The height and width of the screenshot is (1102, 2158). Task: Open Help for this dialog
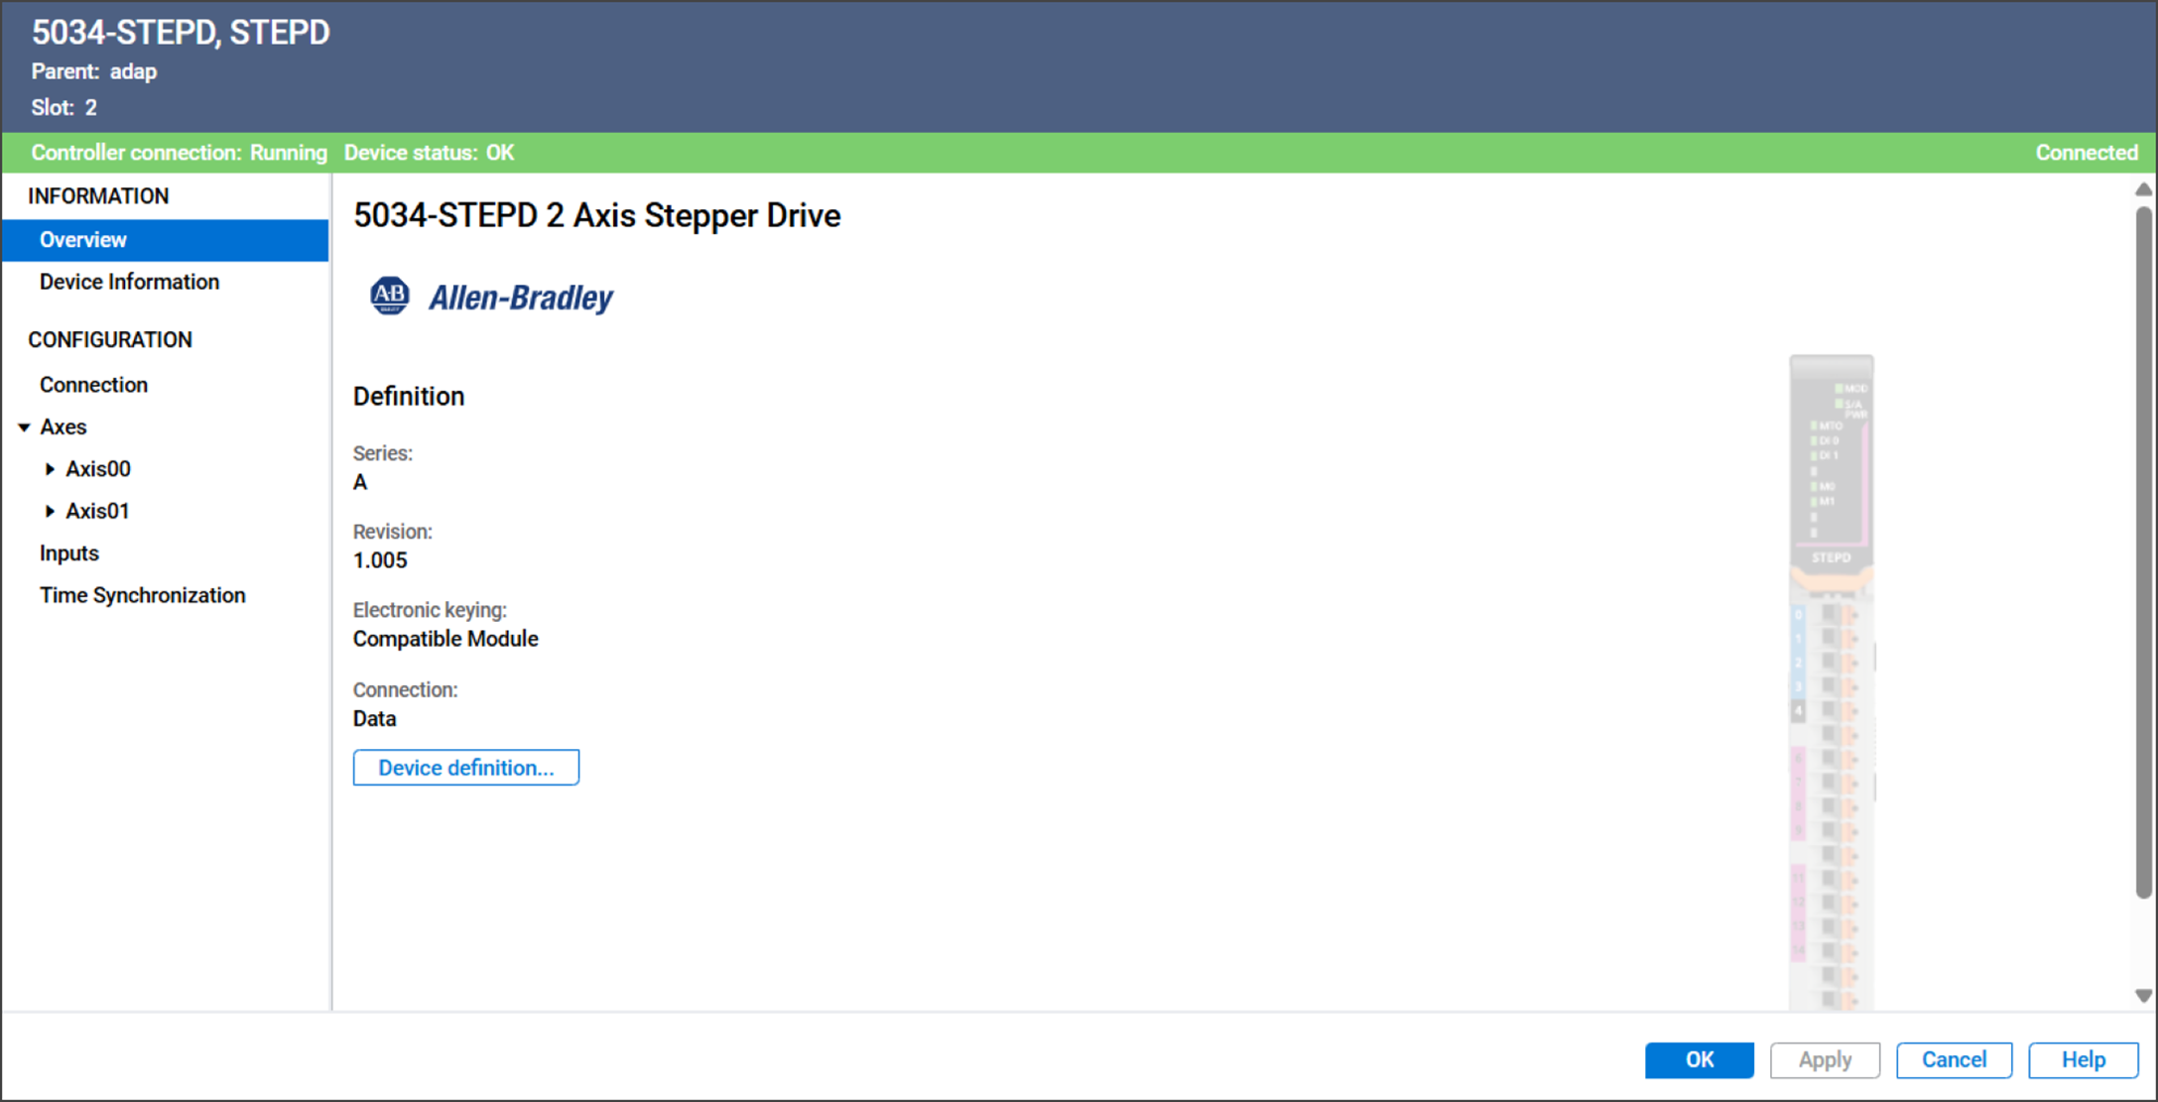[x=2083, y=1059]
